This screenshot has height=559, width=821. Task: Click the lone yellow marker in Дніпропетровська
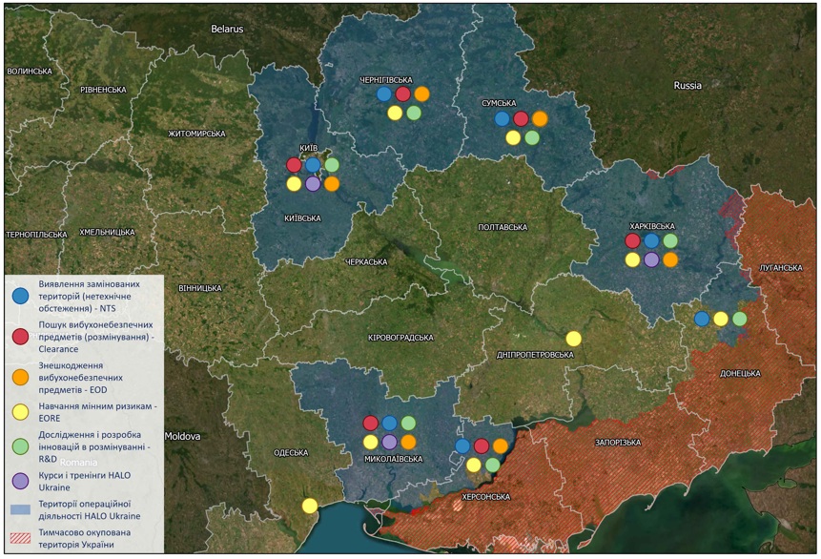pos(573,339)
